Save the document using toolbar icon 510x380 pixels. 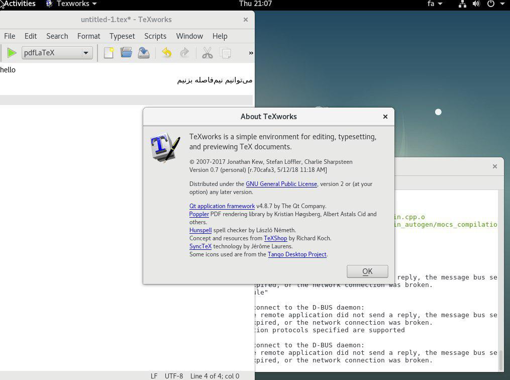coord(143,53)
